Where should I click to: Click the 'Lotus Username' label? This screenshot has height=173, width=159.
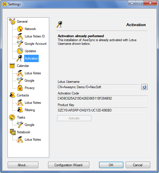tap(69, 82)
